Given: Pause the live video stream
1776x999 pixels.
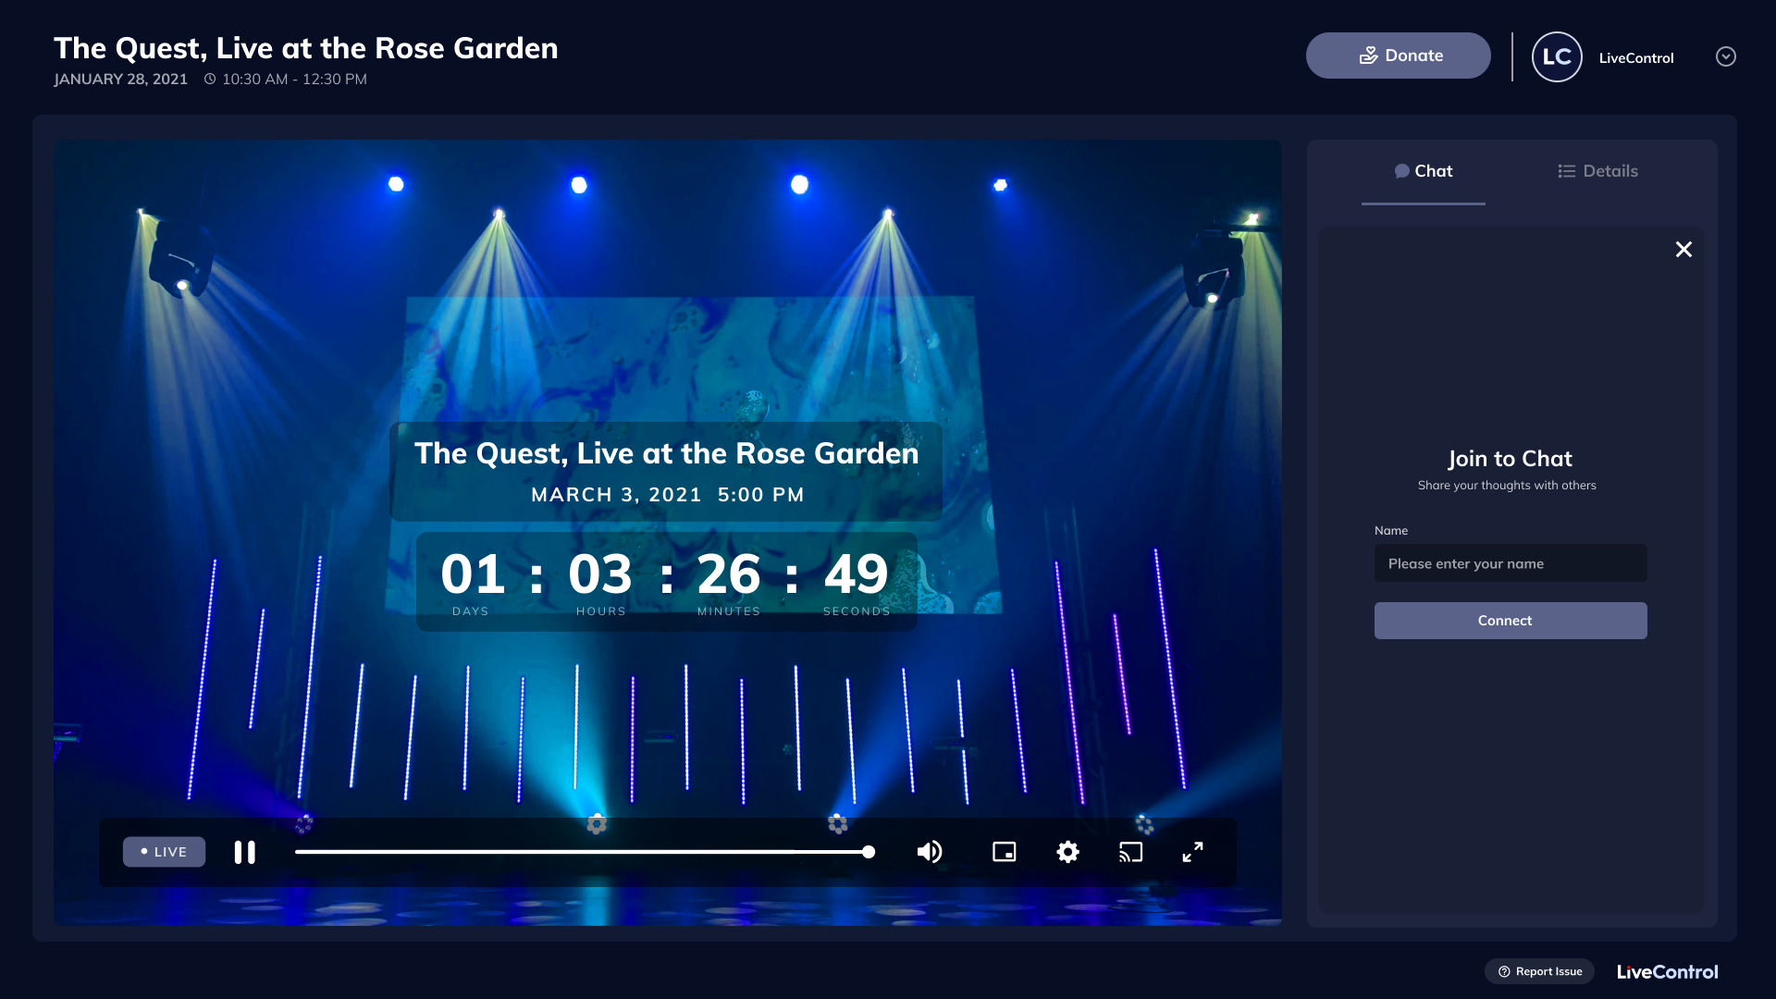Looking at the screenshot, I should pos(244,852).
